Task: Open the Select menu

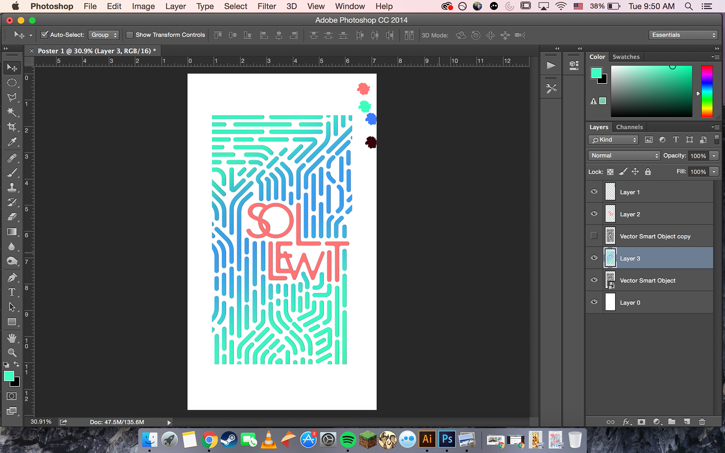Action: [235, 6]
